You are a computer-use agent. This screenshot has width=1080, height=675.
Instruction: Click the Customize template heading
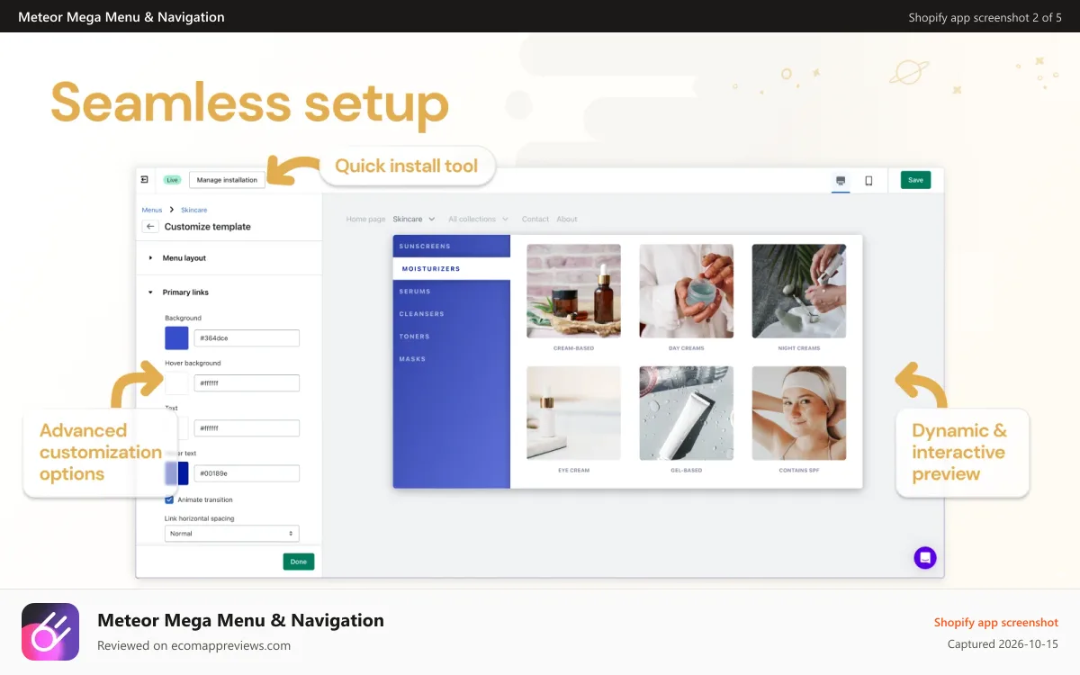(x=208, y=227)
